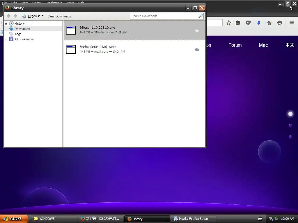
Task: Bookmark this page with star icon
Action: click(229, 23)
